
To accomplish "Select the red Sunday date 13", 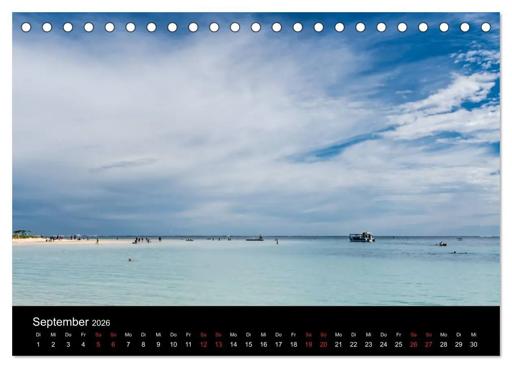I will coord(219,344).
